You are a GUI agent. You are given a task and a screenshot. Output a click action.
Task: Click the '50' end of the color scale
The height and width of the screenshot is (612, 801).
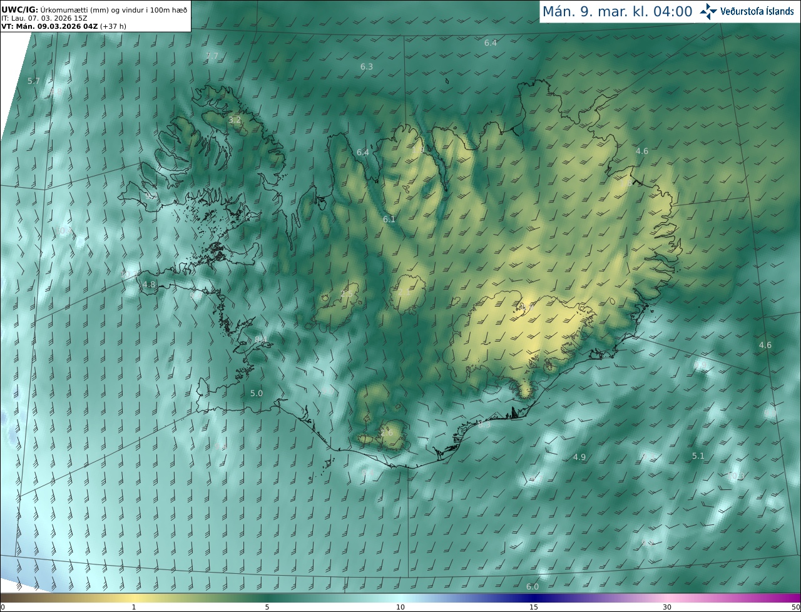point(795,607)
